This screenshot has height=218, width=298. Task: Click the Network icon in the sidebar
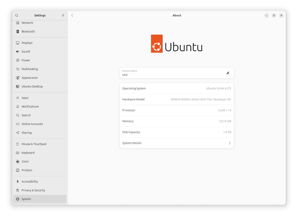(18, 23)
